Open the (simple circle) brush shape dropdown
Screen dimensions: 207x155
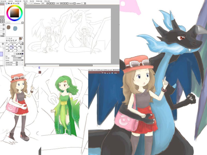[x=17, y=63]
